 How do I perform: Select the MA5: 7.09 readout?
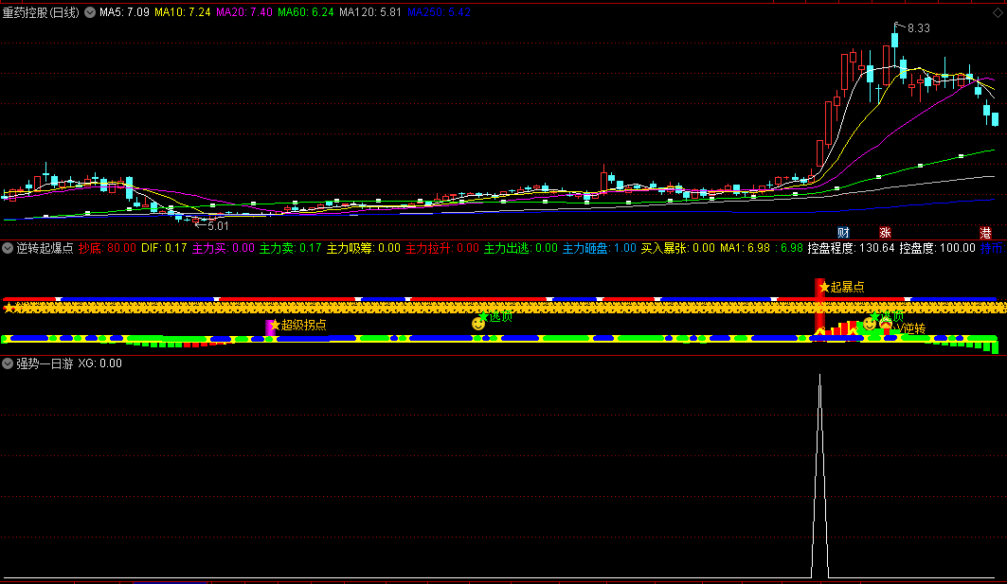pyautogui.click(x=125, y=12)
